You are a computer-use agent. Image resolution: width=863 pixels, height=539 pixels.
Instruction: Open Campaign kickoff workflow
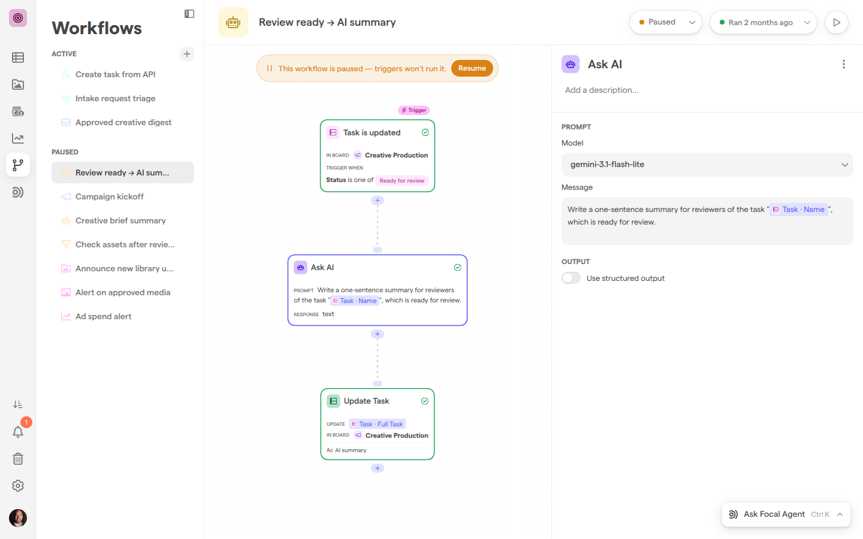pos(123,196)
